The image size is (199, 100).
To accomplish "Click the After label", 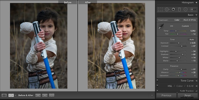I will click(88, 2).
